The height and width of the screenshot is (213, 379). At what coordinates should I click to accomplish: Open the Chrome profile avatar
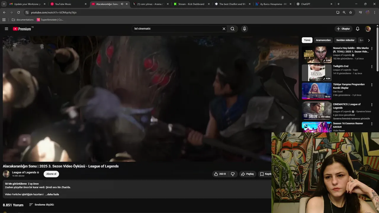[x=367, y=12]
